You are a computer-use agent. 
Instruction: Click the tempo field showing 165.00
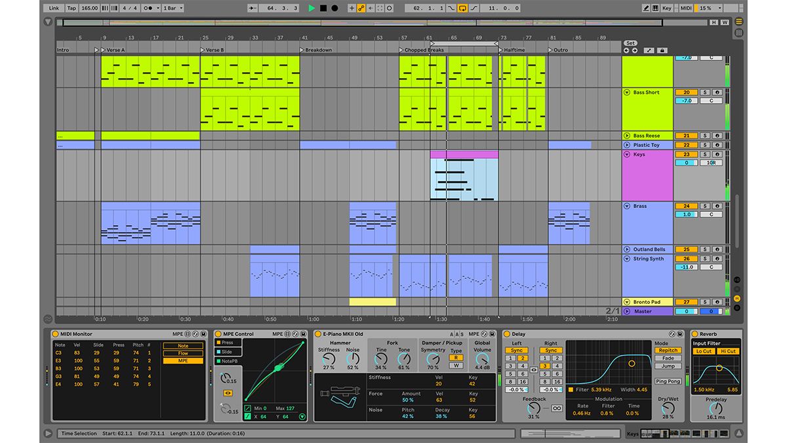pyautogui.click(x=89, y=8)
